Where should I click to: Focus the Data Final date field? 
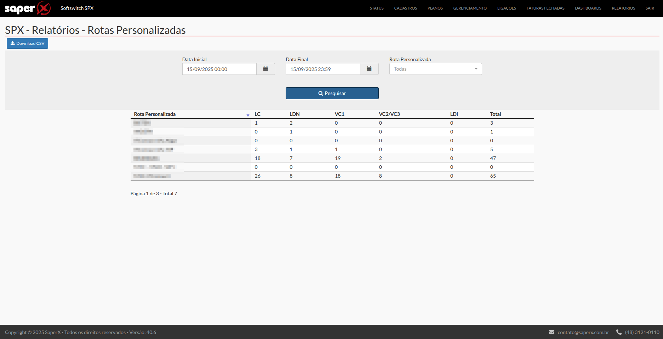pos(323,69)
